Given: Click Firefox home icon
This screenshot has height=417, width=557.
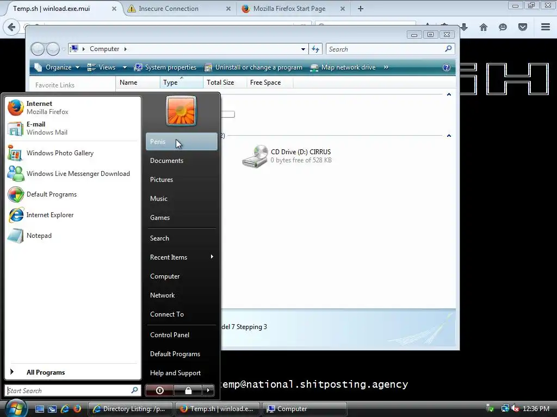Looking at the screenshot, I should (x=484, y=27).
